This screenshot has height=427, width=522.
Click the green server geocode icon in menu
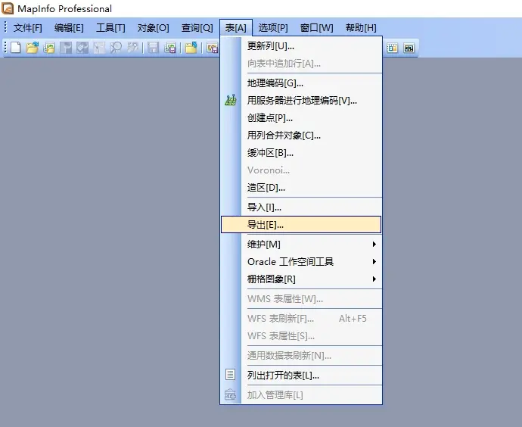click(x=231, y=100)
